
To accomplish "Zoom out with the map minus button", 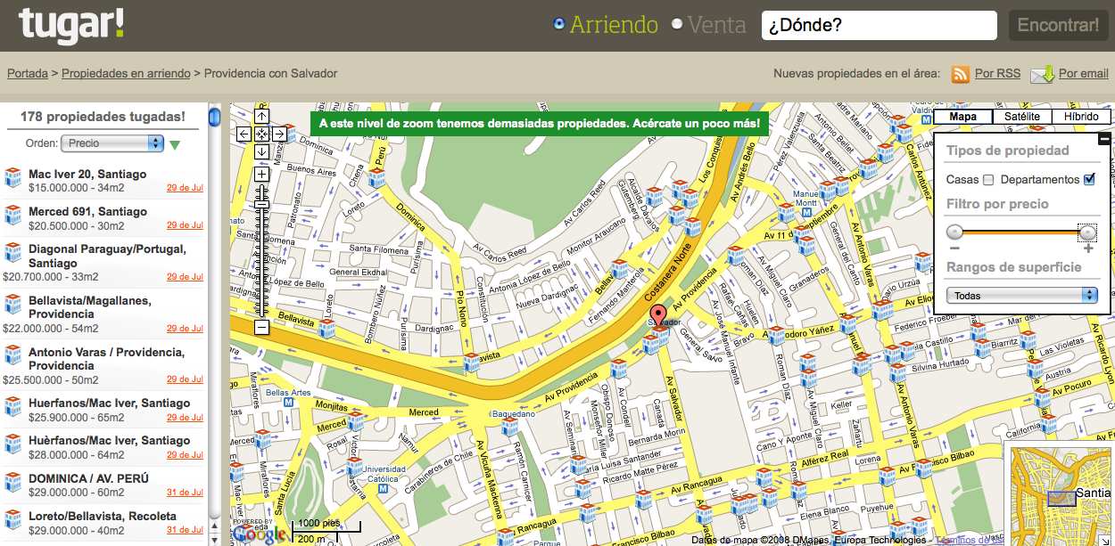I will [x=261, y=328].
